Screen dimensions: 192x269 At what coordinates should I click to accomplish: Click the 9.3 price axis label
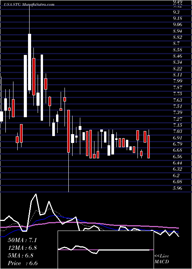pos(176,12)
